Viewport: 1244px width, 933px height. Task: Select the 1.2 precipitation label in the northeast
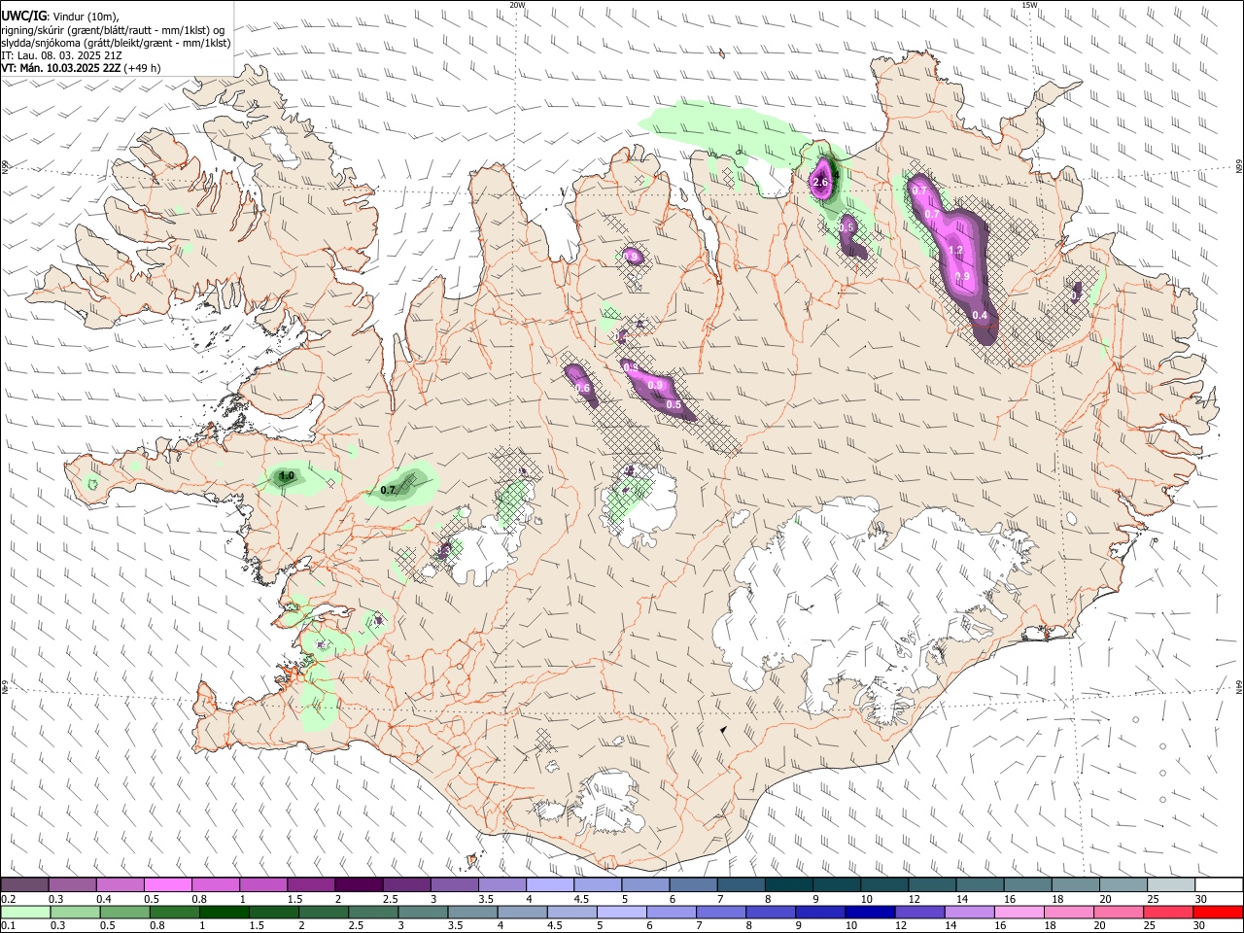coord(954,250)
